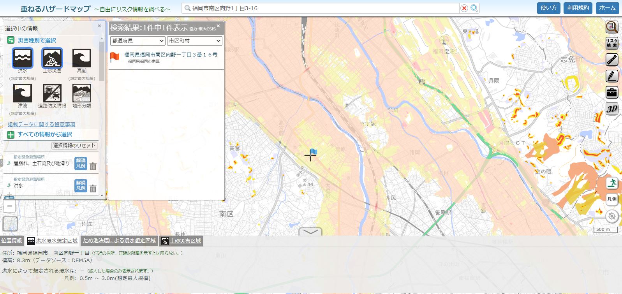Screen dimensions: 622x294
Task: Open the ruler measurement tool
Action: point(612,60)
